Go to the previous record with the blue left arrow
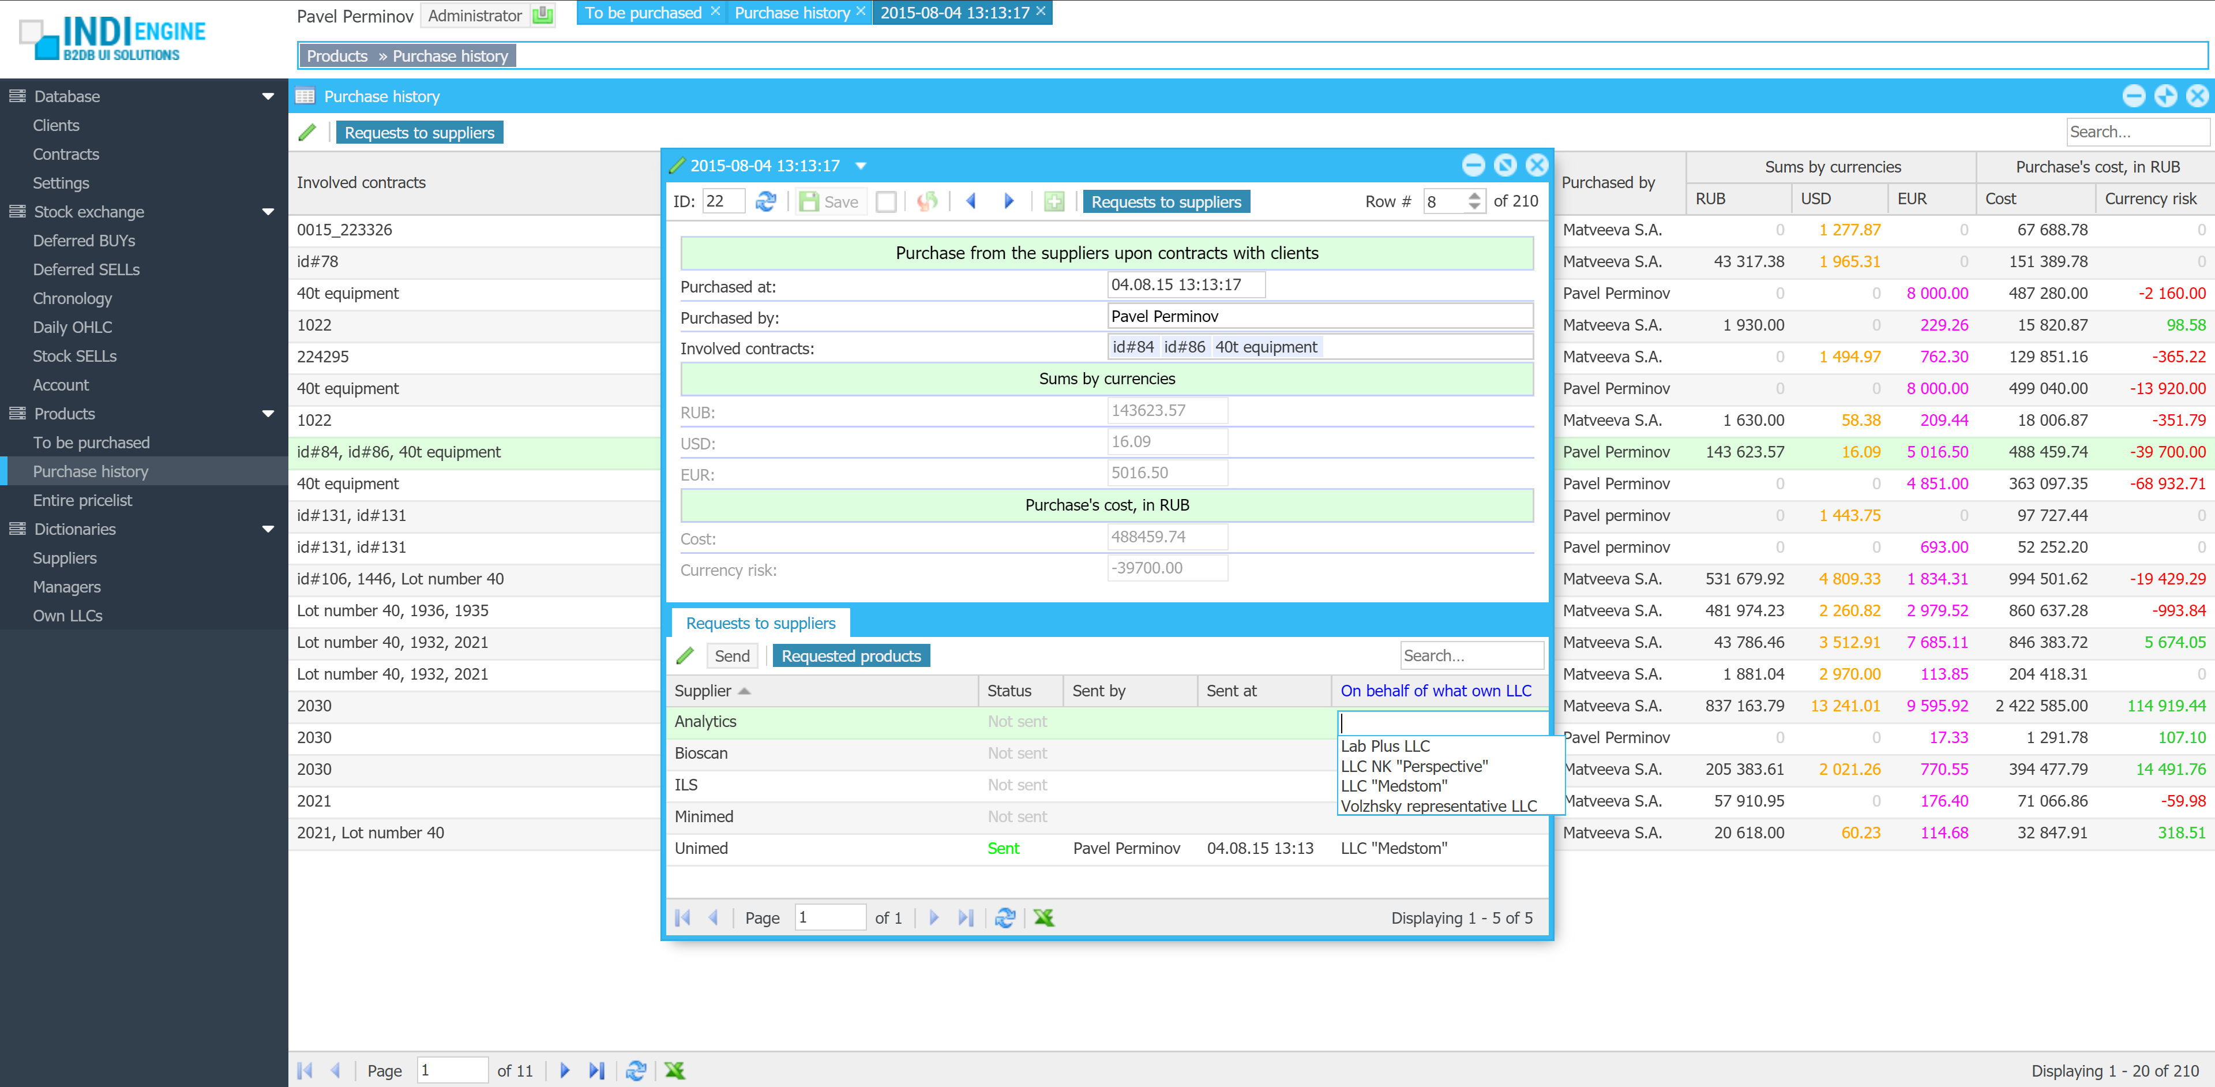Viewport: 2215px width, 1087px height. click(971, 201)
